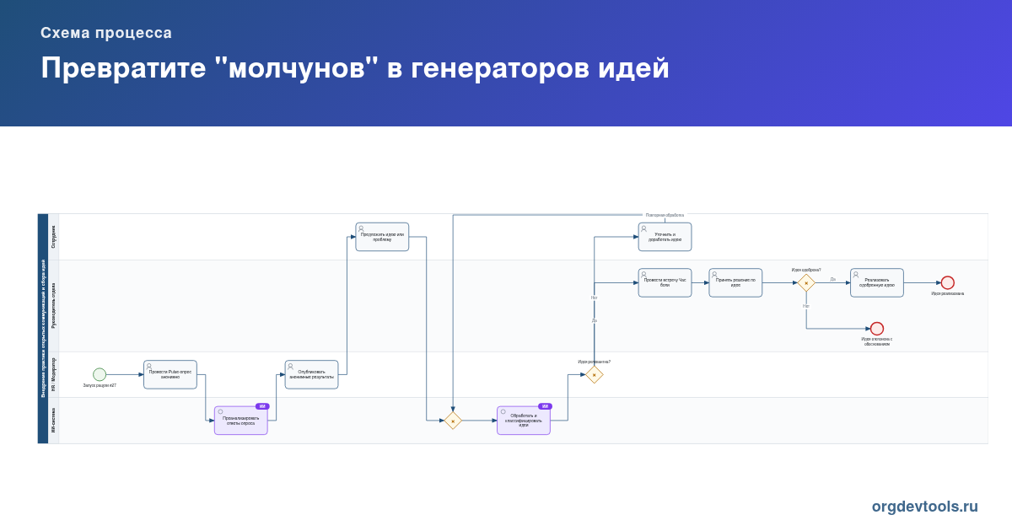
Task: Select the 'Предложить идею или проблему' task
Action: pos(382,237)
